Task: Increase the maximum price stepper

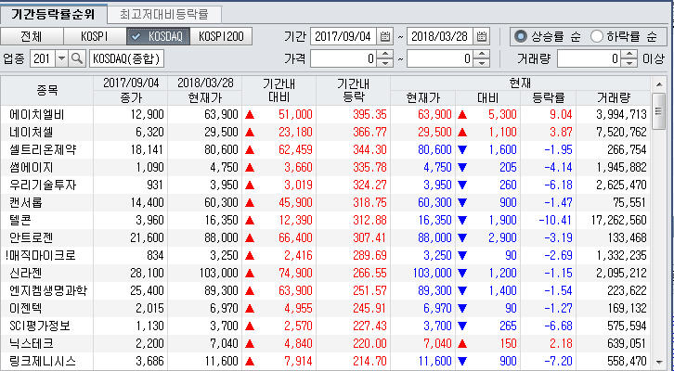Action: 483,55
